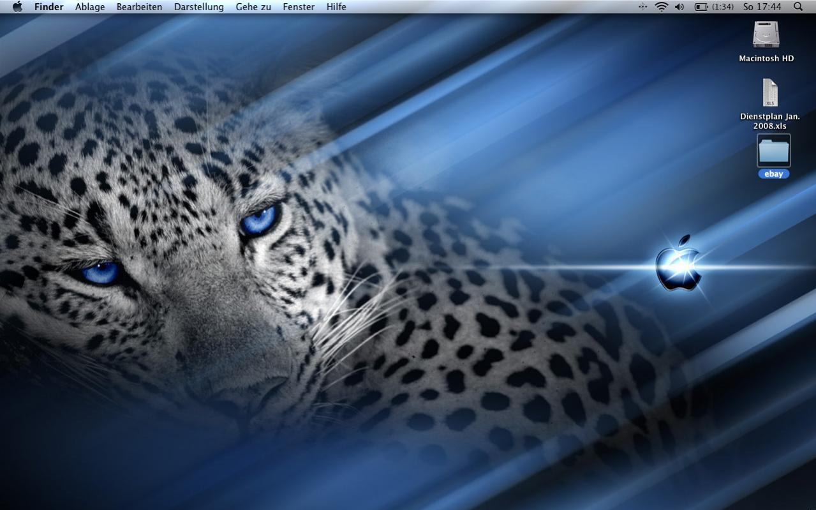Open the Fenster menu
Screen dimensions: 816x510
point(299,6)
